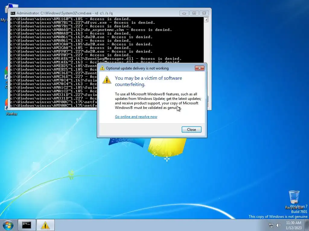Click the 'Optional update delivery is not working' title
Screen dimensions: 309x231
[137, 68]
